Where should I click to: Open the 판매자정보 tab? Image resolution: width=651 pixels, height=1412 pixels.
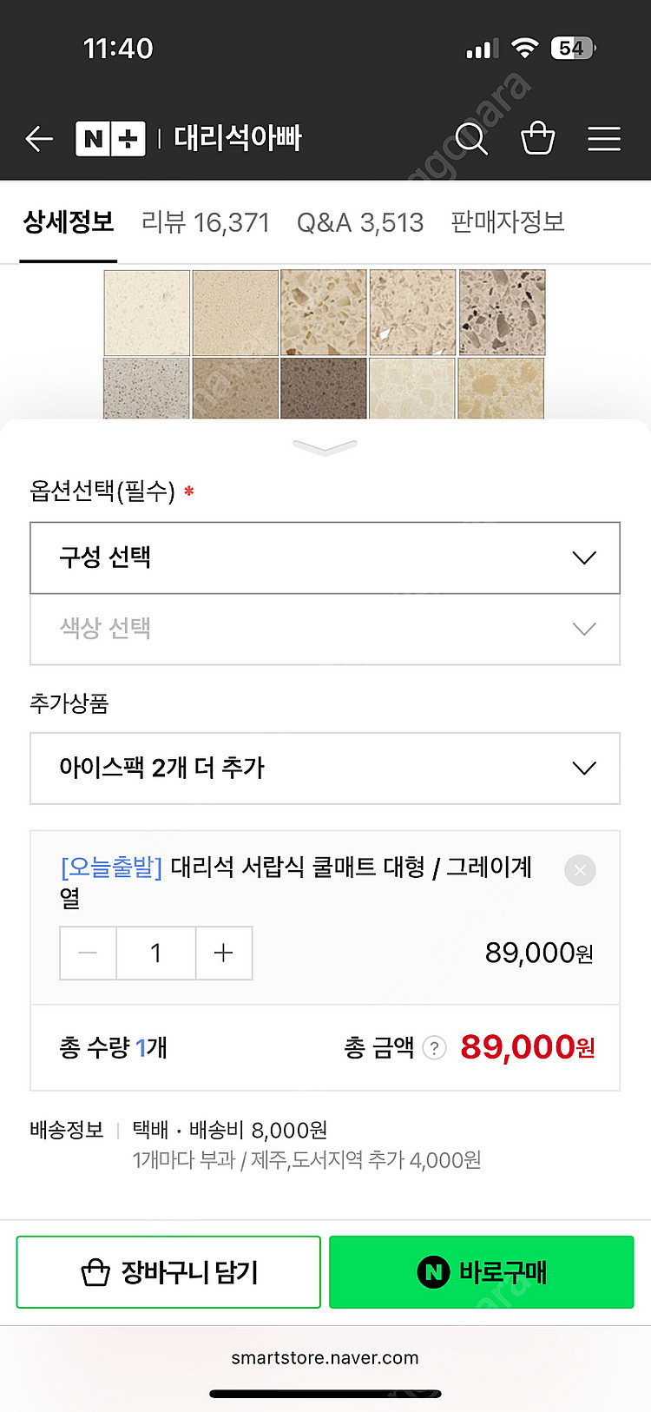click(508, 223)
